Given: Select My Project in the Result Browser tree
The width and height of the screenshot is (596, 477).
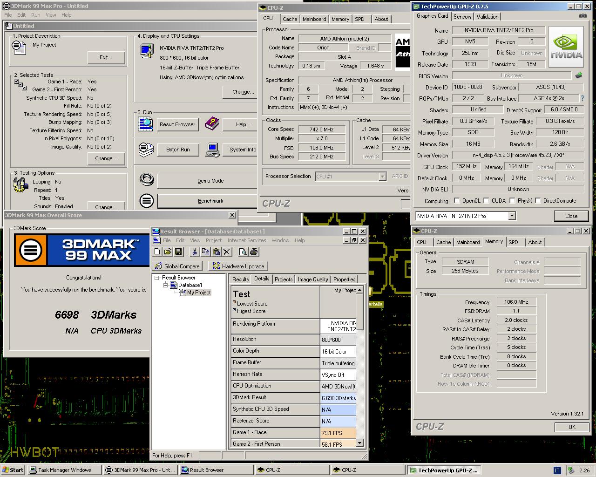Looking at the screenshot, I should tap(199, 293).
